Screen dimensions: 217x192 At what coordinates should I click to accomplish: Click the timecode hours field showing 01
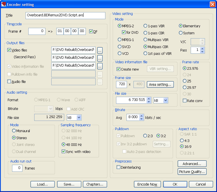[60, 31]
